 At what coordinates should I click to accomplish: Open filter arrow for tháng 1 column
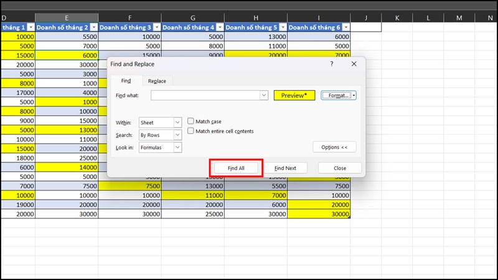tap(31, 27)
